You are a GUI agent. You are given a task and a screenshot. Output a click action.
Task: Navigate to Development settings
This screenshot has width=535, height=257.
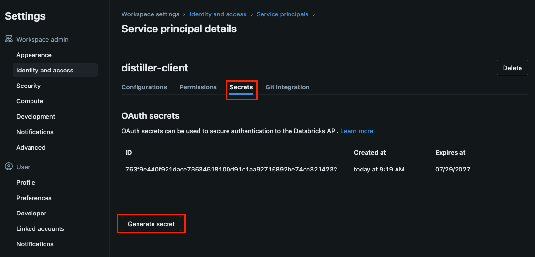(x=36, y=117)
